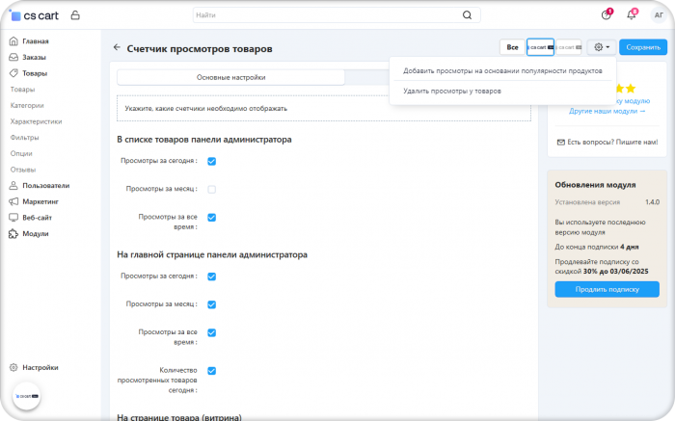Switch to Основные настройки tab
The height and width of the screenshot is (421, 675).
(x=230, y=77)
